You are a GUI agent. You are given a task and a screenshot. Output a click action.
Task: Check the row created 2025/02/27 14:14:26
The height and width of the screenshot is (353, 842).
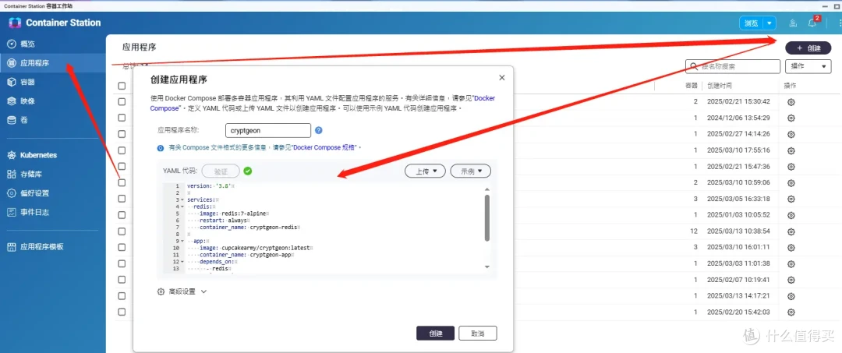122,133
